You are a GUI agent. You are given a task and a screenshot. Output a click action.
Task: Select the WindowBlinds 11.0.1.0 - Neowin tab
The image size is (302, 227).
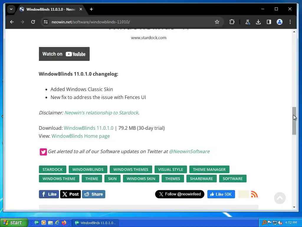[x=51, y=9]
